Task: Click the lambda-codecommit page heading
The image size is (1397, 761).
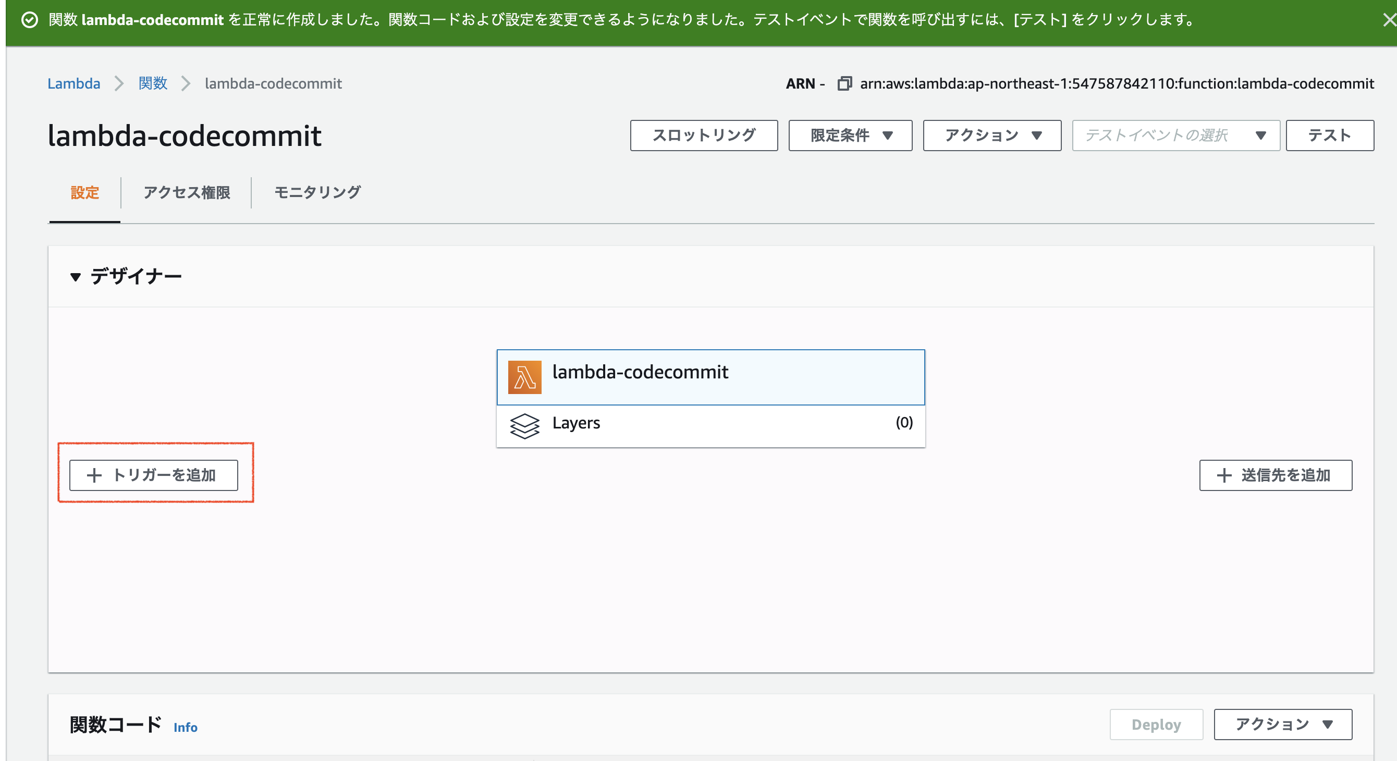Action: 185,136
